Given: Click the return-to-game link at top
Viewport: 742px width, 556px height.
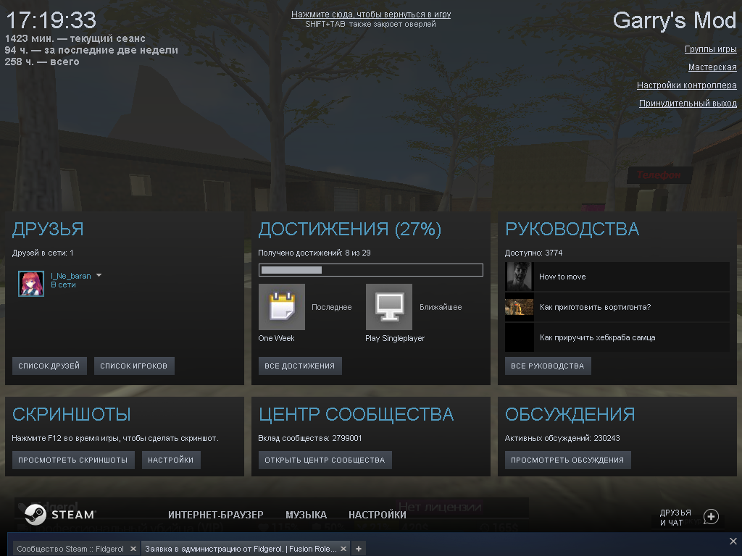Looking at the screenshot, I should pyautogui.click(x=371, y=14).
